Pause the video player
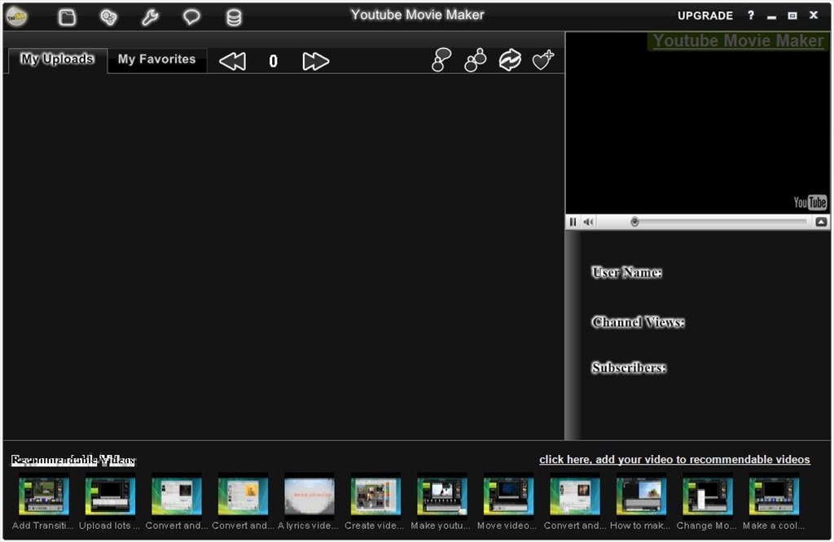This screenshot has height=542, width=834. coord(573,221)
